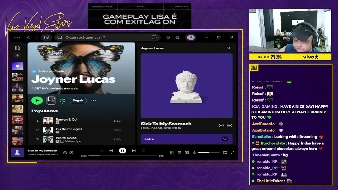The height and width of the screenshot is (190, 338).
Task: Open the profile avatar 'H' menu
Action: 191,37
